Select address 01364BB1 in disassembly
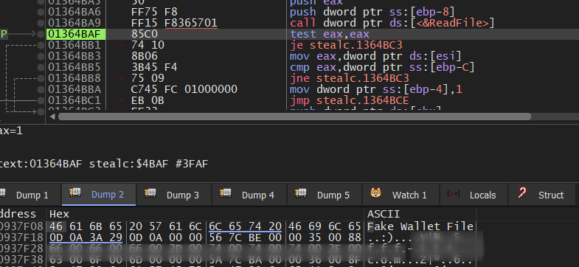Viewport: 579px width, 267px height. click(74, 46)
